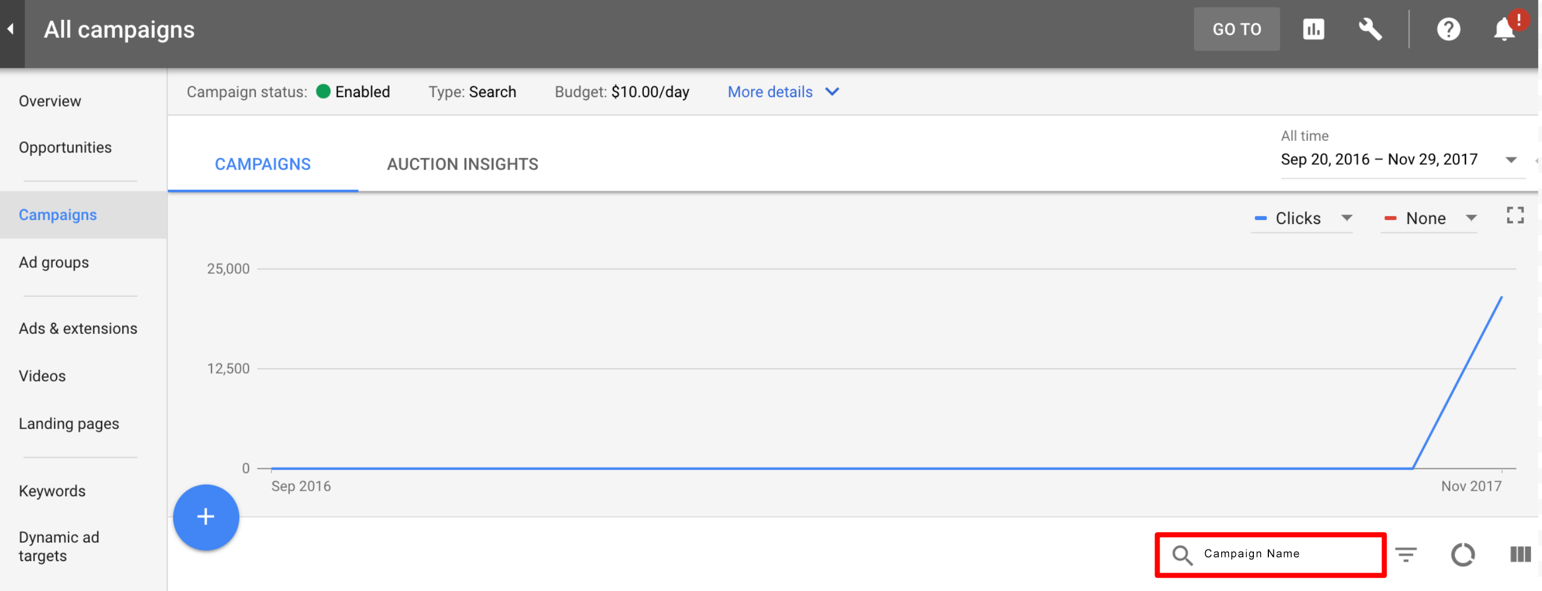Select the Campaigns tab
The height and width of the screenshot is (591, 1542).
262,165
